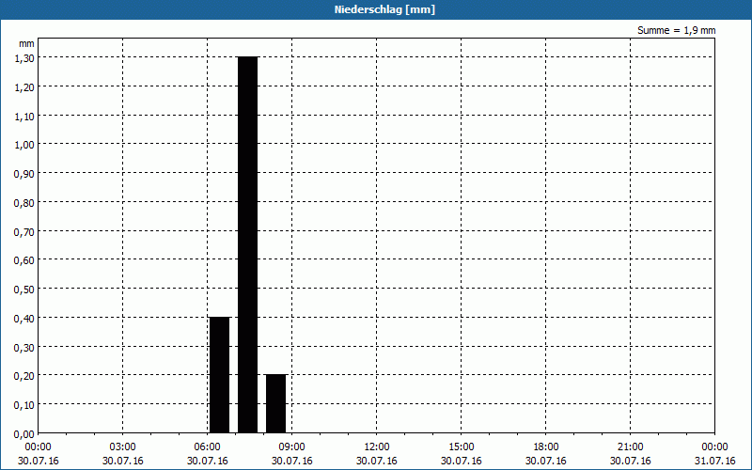The width and height of the screenshot is (752, 470).
Task: Click the y-axis label '0,00'
Action: coord(24,434)
